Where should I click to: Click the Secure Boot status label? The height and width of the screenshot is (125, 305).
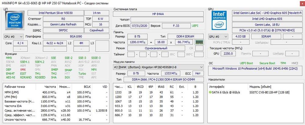pos(267,63)
